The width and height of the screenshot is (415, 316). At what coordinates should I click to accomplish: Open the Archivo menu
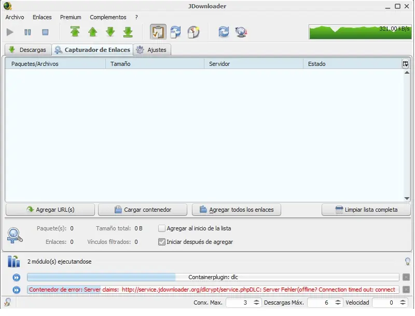[x=15, y=17]
